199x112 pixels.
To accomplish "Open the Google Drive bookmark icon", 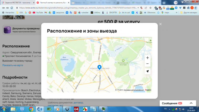I will tap(50, 12).
